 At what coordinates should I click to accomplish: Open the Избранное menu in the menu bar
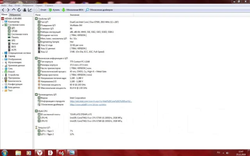28,5
